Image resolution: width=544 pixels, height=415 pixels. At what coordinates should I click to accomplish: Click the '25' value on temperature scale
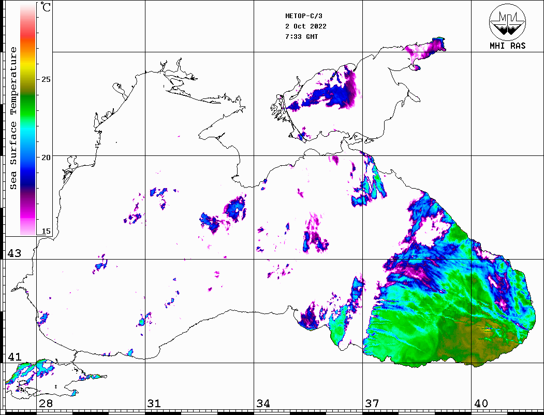tap(46, 79)
